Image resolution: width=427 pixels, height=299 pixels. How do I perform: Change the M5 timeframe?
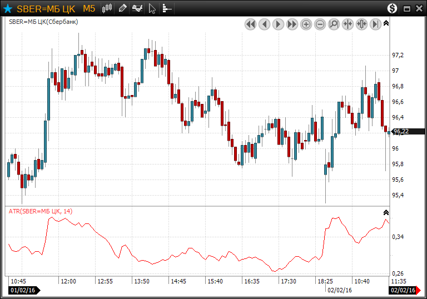89,8
